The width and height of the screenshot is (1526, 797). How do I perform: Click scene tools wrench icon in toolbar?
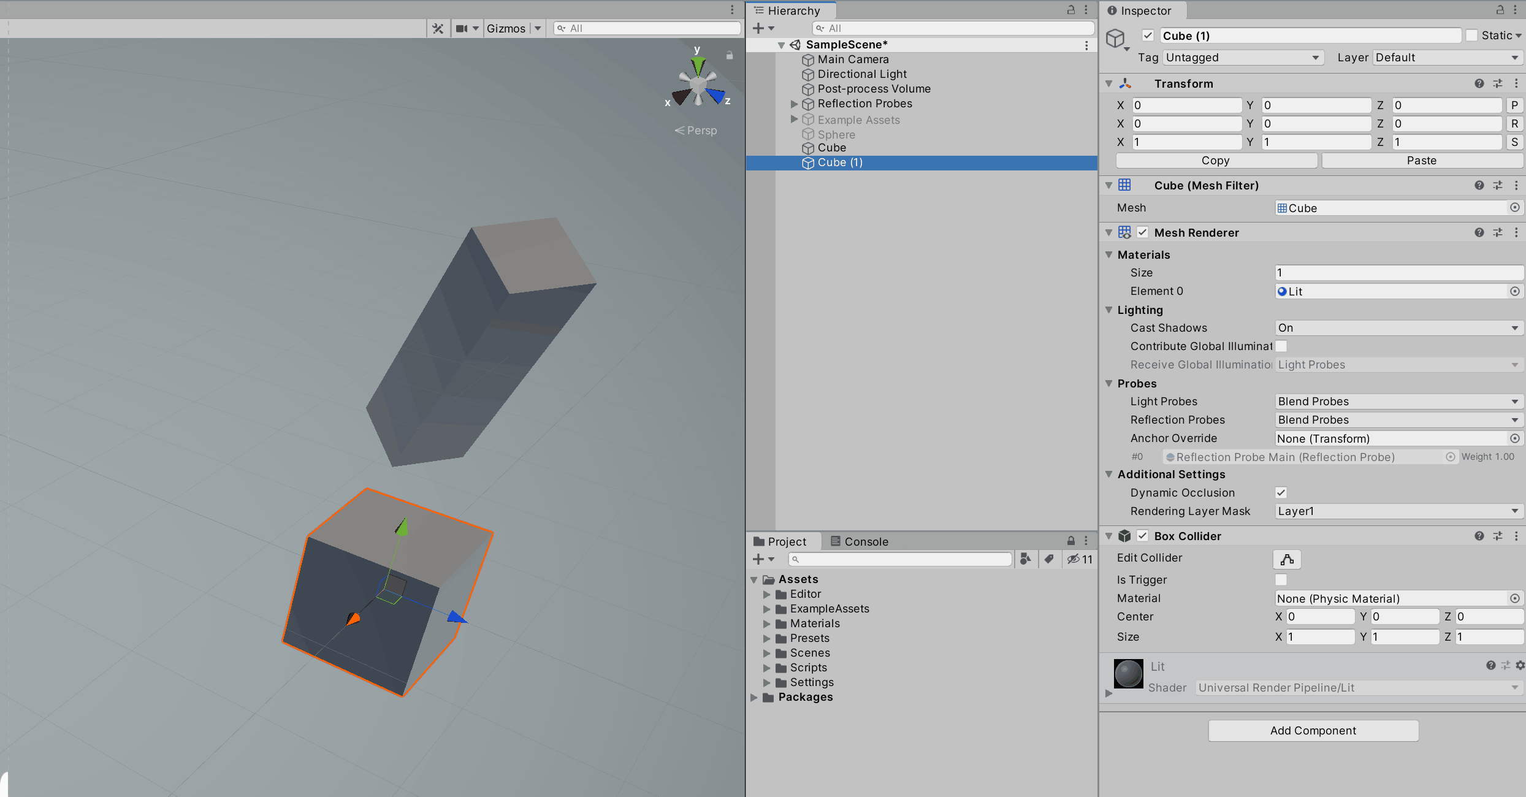coord(438,28)
